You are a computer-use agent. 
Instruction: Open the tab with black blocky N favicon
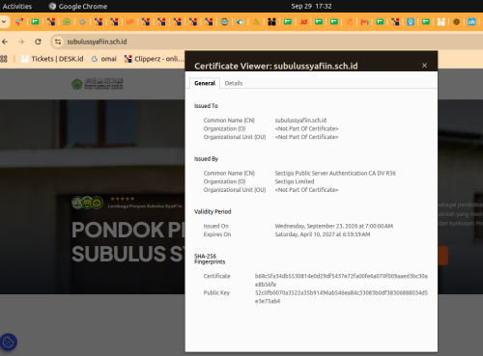click(271, 22)
